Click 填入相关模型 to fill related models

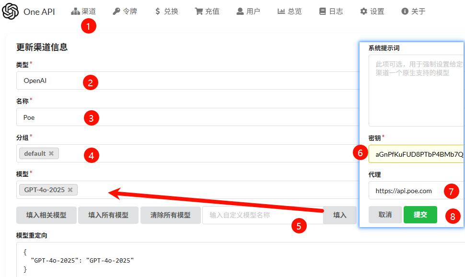point(46,215)
